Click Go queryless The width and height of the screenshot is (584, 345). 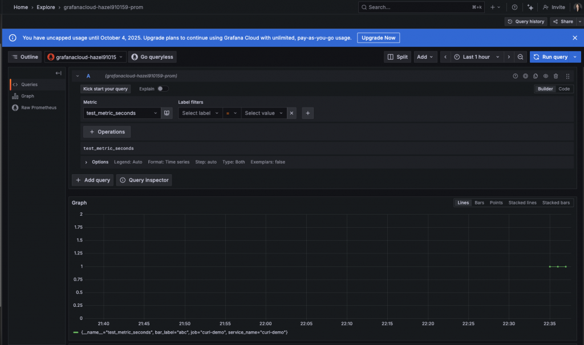click(x=152, y=57)
